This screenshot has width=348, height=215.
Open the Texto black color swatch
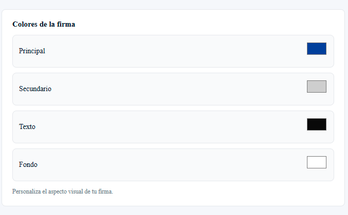[x=316, y=124]
